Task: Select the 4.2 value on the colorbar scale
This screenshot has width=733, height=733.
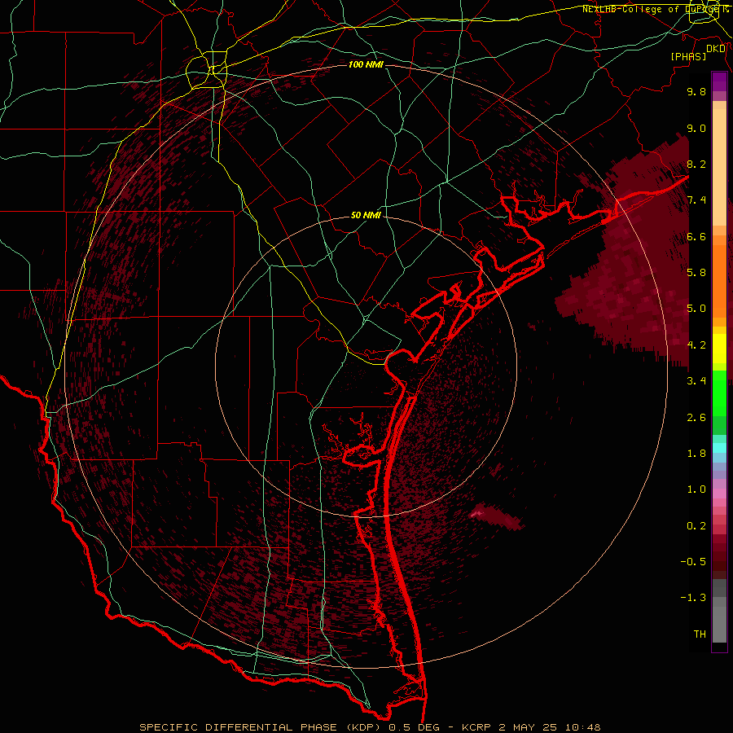Action: 696,345
